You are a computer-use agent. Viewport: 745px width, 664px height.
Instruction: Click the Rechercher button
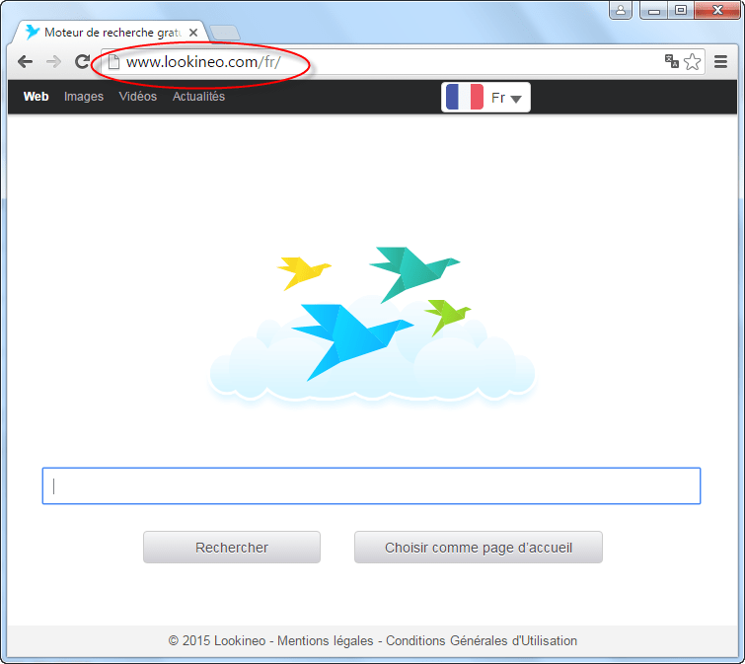(x=232, y=548)
